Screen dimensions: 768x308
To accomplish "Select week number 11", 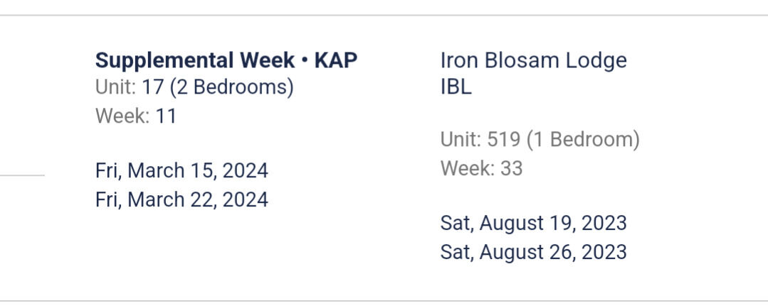I will (x=166, y=116).
